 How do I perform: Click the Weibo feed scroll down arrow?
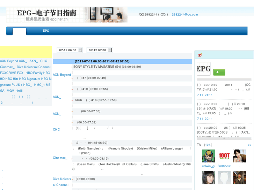point(224,139)
